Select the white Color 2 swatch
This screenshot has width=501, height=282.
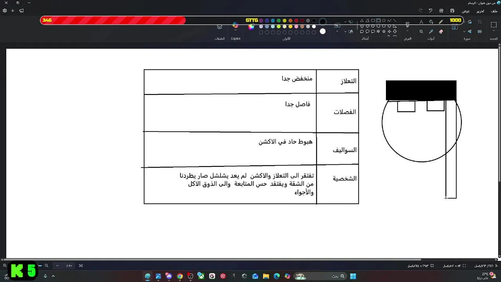323,31
